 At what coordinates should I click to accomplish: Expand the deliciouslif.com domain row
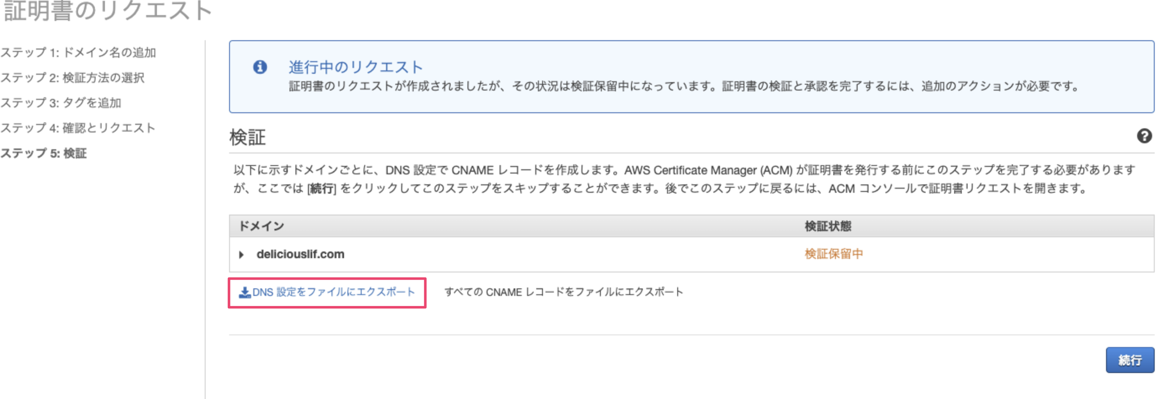242,254
